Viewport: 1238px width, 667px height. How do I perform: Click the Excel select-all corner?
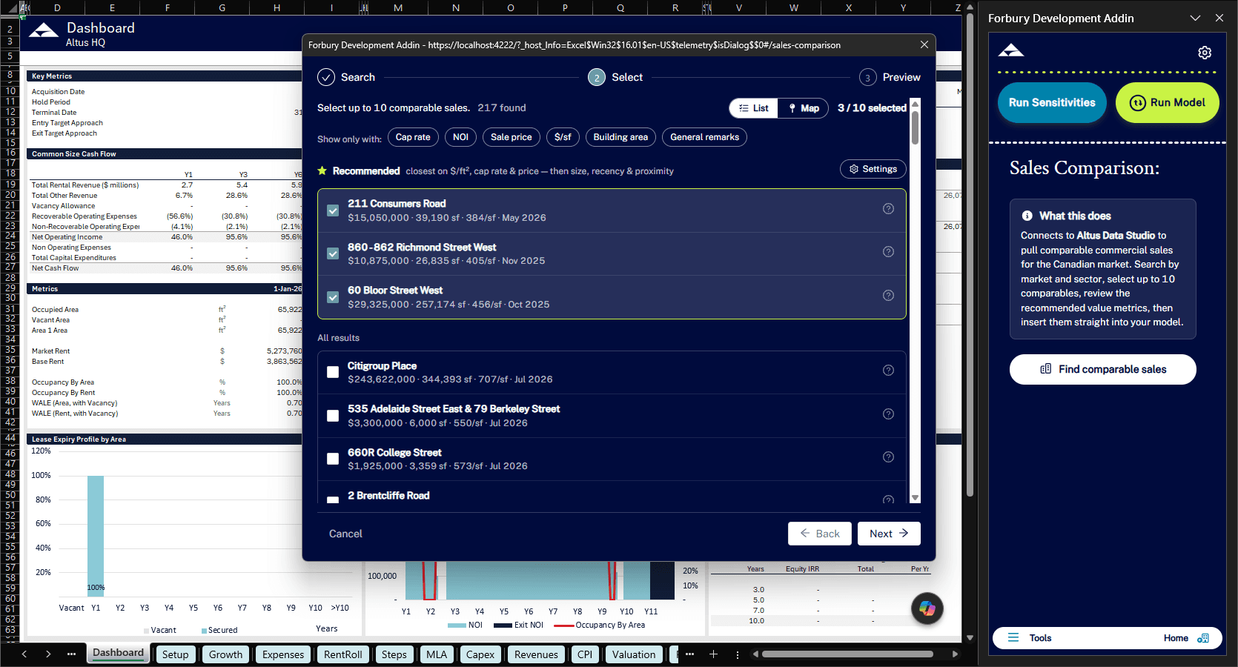(13, 7)
